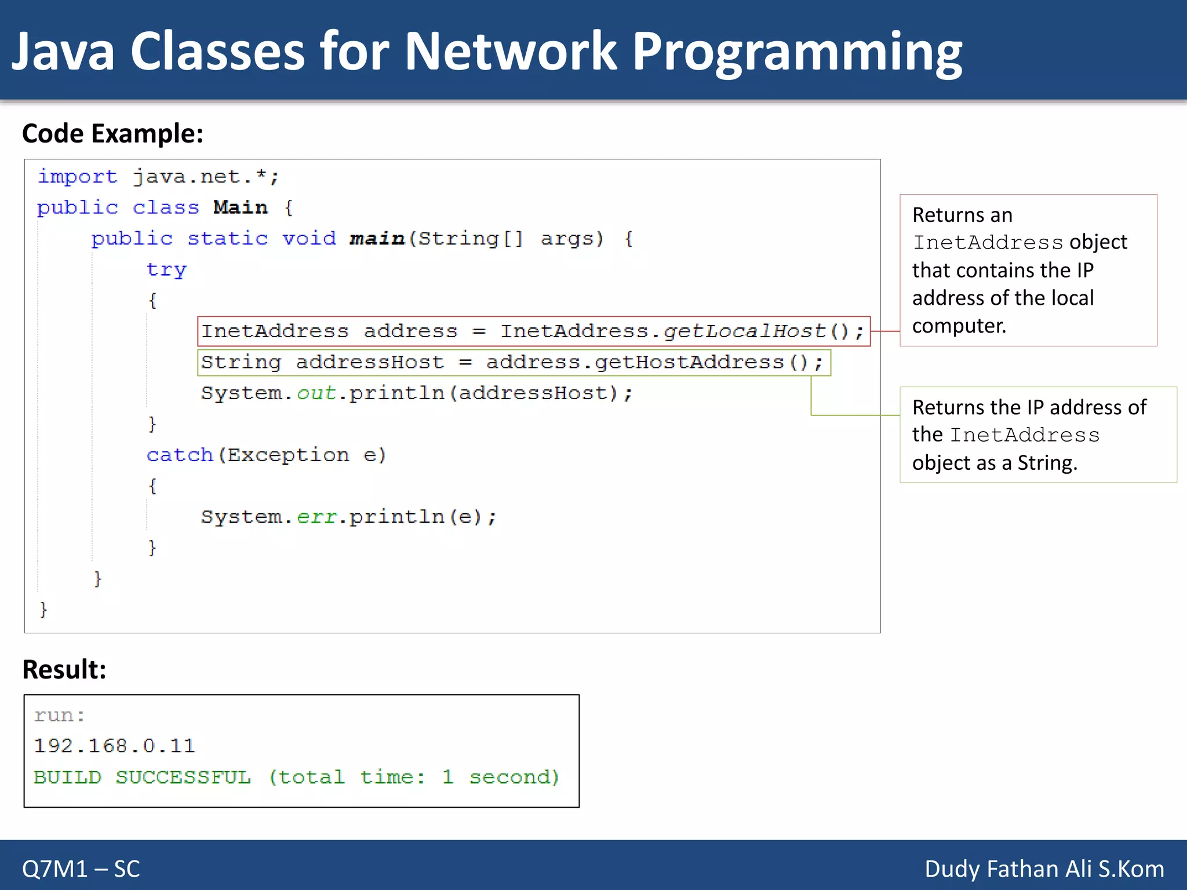Click the 'catch(Exception e)' line
Screen dimensions: 1187x890
pos(266,455)
